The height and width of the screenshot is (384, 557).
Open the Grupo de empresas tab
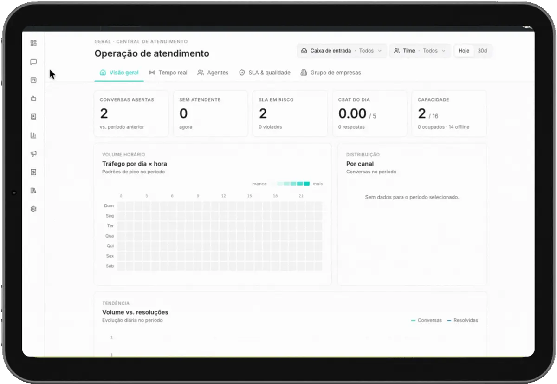330,73
